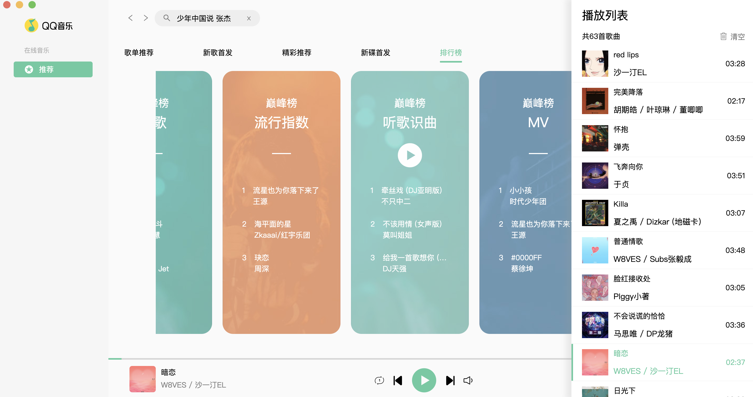Click the QQ音乐 logo
This screenshot has height=397, width=753.
48,26
